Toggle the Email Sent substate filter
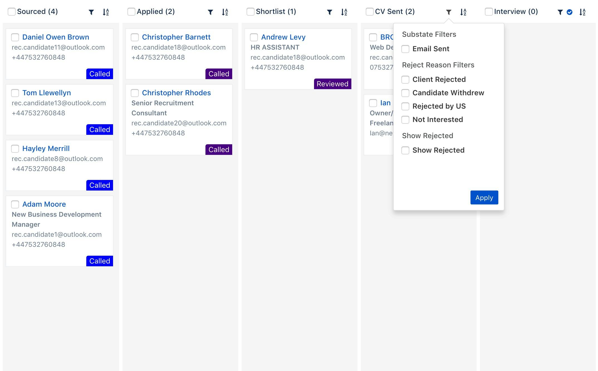This screenshot has width=598, height=371. pyautogui.click(x=405, y=49)
